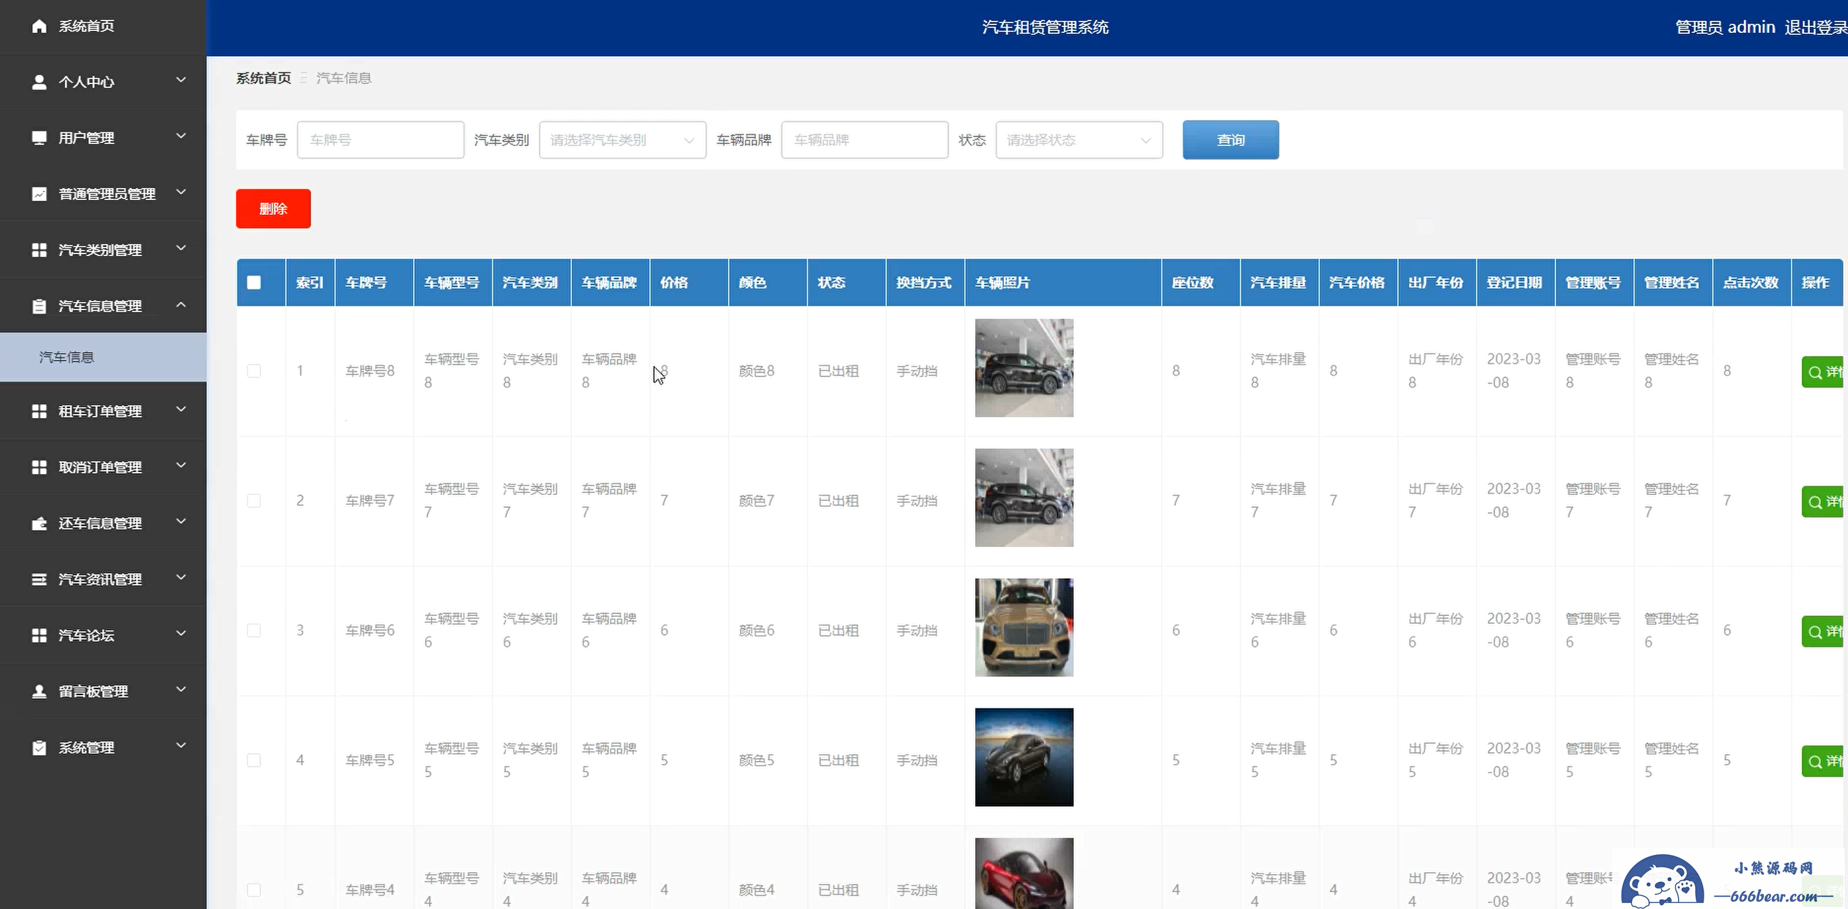This screenshot has height=909, width=1848.
Task: Focus the 车牌号 search input field
Action: coord(380,140)
